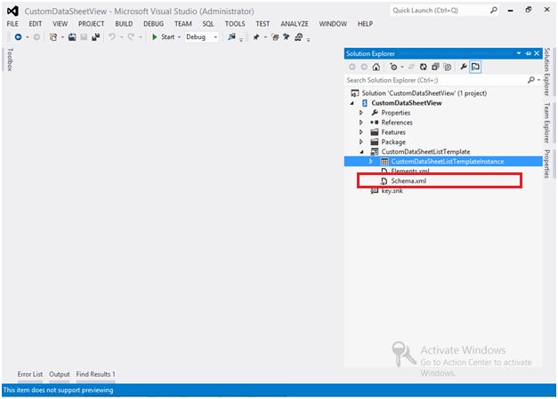Open Solution Explorer window position dropdown
This screenshot has width=558, height=399.
(x=519, y=53)
